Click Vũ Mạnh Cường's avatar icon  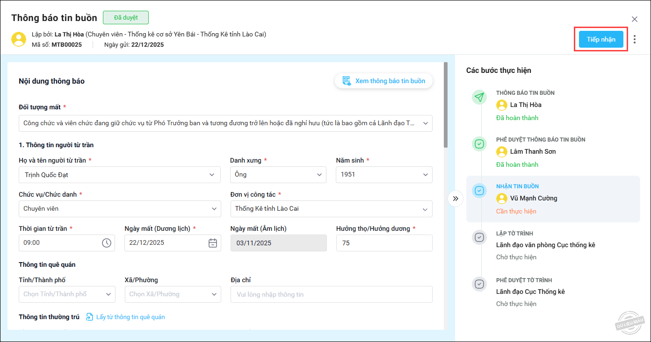pyautogui.click(x=502, y=198)
